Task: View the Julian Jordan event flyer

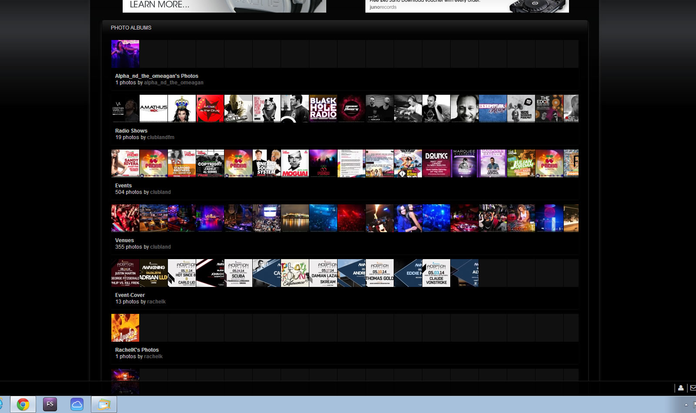Action: pos(521,163)
